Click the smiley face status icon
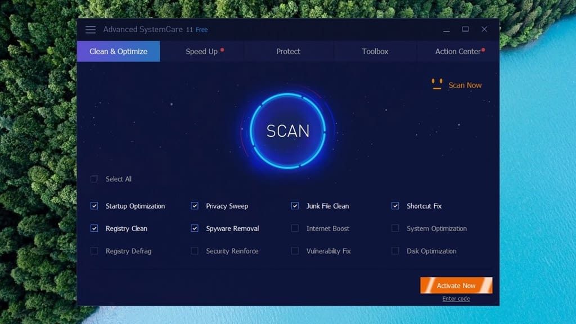 tap(436, 85)
